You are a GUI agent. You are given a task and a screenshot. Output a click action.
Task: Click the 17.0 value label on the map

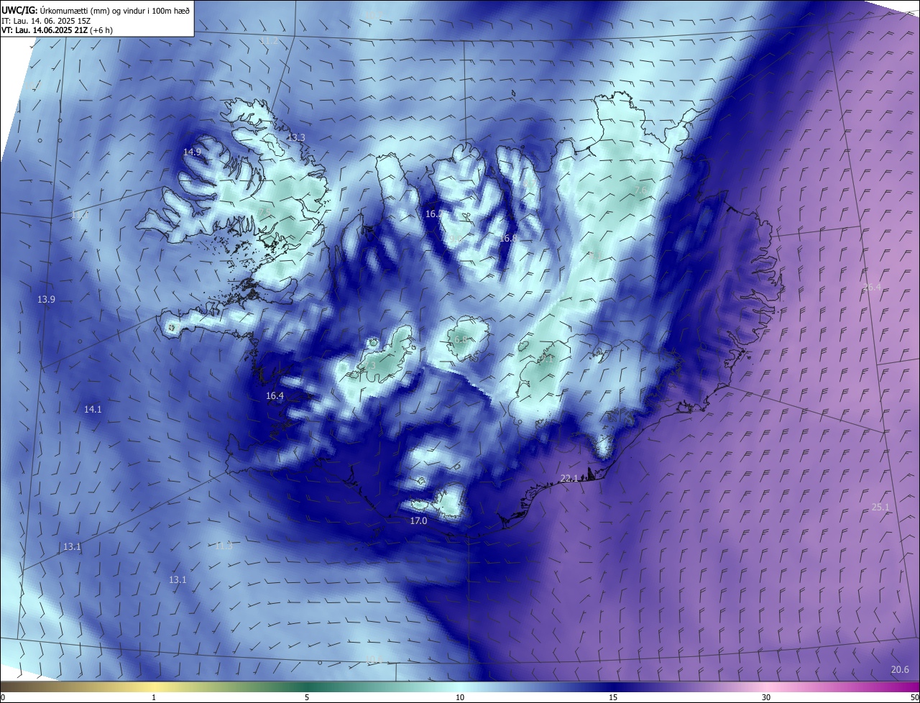click(x=418, y=520)
